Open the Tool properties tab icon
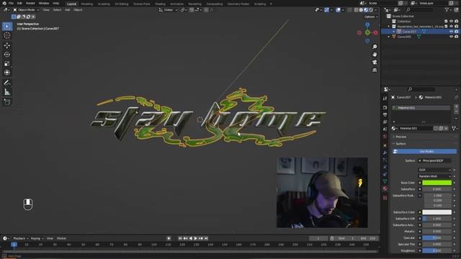This screenshot has width=461, height=259. pyautogui.click(x=385, y=99)
